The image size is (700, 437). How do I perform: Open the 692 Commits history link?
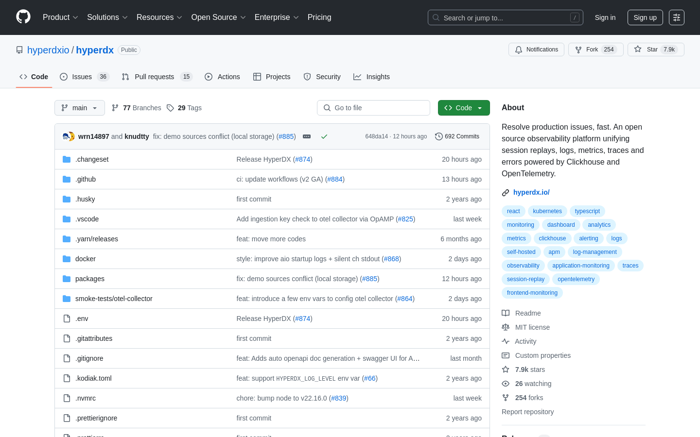click(x=457, y=136)
